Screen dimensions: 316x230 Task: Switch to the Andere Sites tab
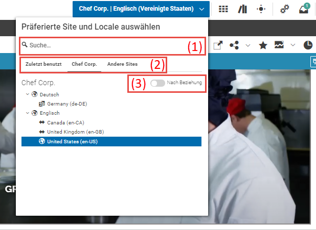(122, 64)
